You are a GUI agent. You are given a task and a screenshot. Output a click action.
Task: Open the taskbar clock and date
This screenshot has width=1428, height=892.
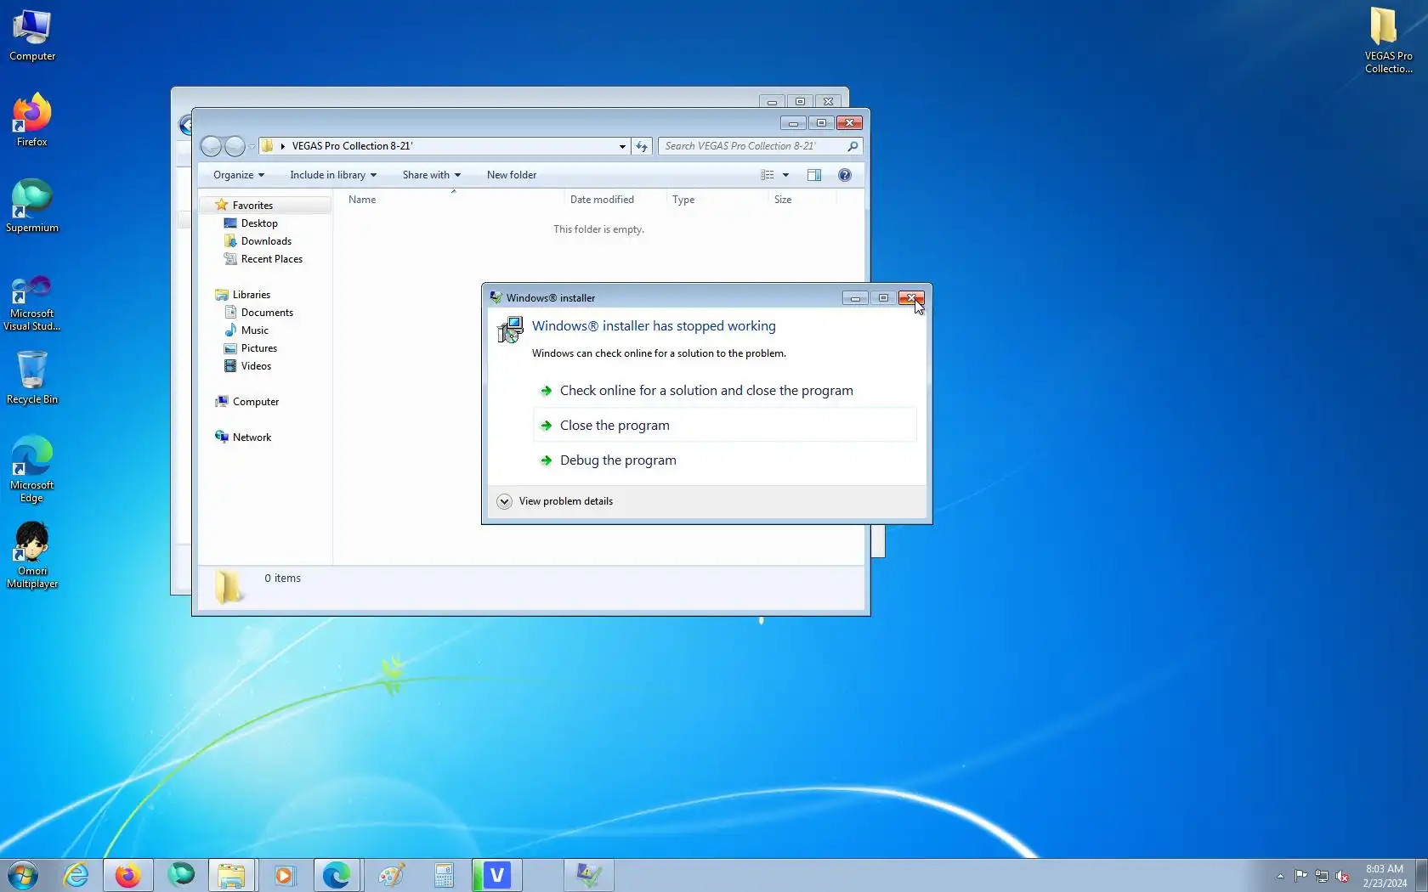click(x=1385, y=876)
